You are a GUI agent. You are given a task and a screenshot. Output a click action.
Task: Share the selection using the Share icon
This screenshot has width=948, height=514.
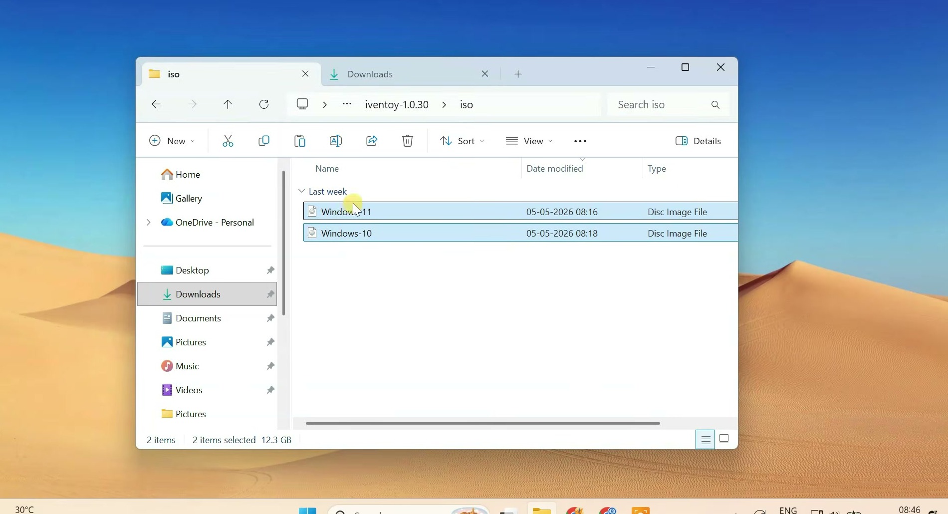[372, 141]
